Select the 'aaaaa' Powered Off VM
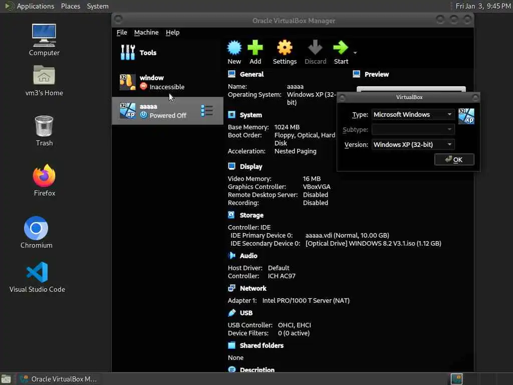Screen dimensions: 513x385 click(167, 111)
